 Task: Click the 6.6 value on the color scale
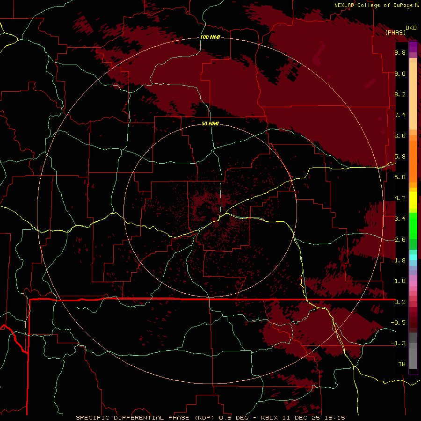(400, 136)
